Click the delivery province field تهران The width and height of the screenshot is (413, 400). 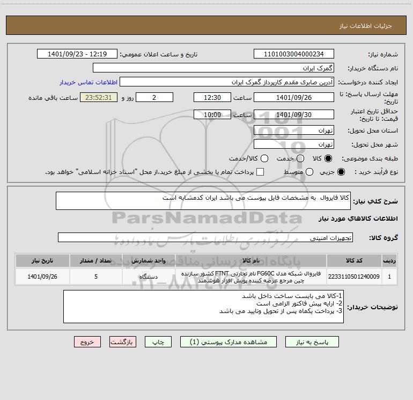(294, 130)
